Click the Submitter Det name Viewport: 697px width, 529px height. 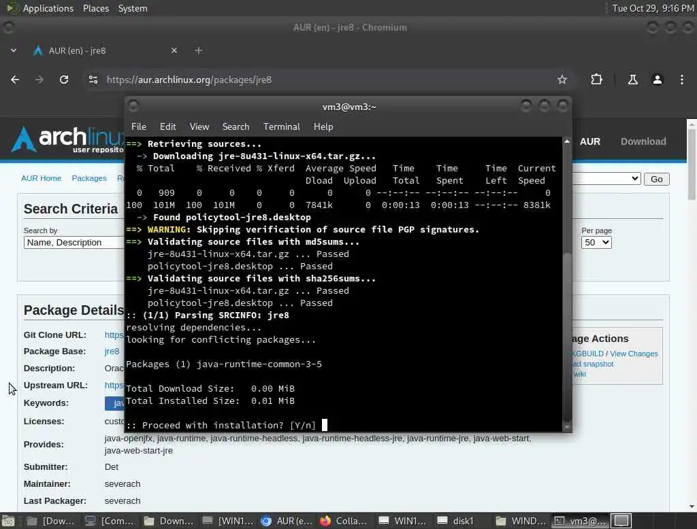(111, 467)
